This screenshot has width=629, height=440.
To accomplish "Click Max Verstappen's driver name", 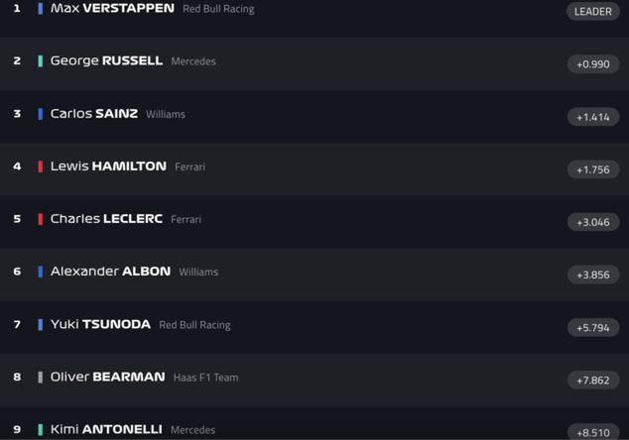I will pyautogui.click(x=112, y=9).
